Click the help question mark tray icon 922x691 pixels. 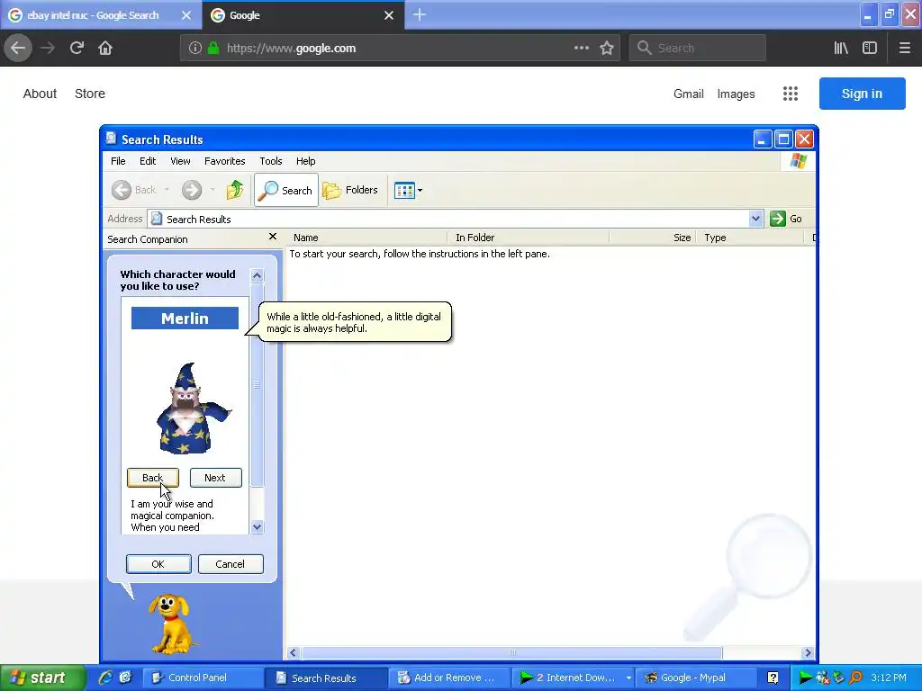[773, 678]
